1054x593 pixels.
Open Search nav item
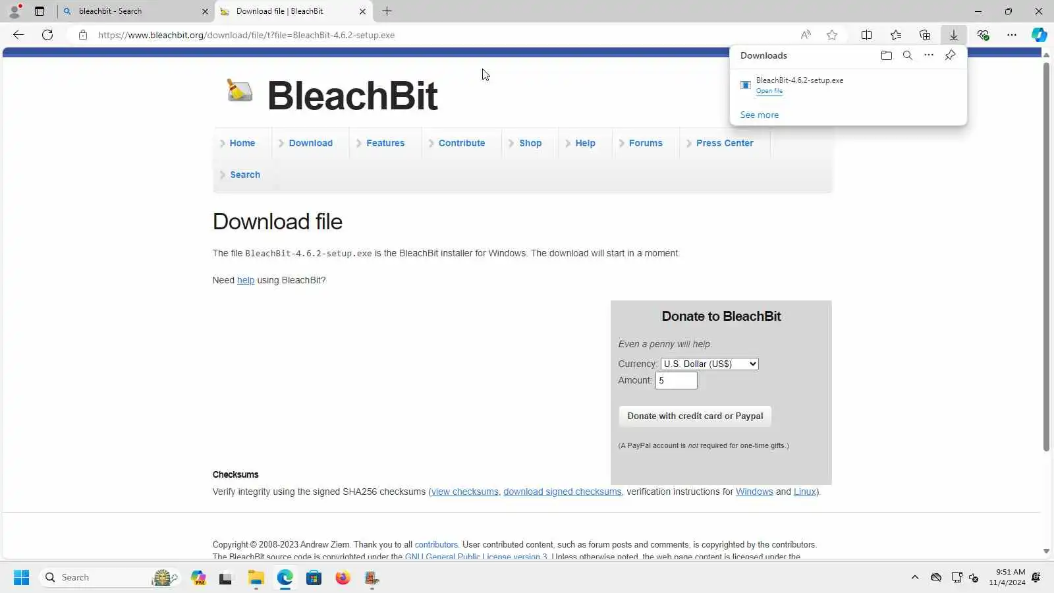click(244, 175)
